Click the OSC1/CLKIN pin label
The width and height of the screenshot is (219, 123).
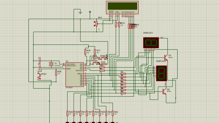[x=70, y=64]
